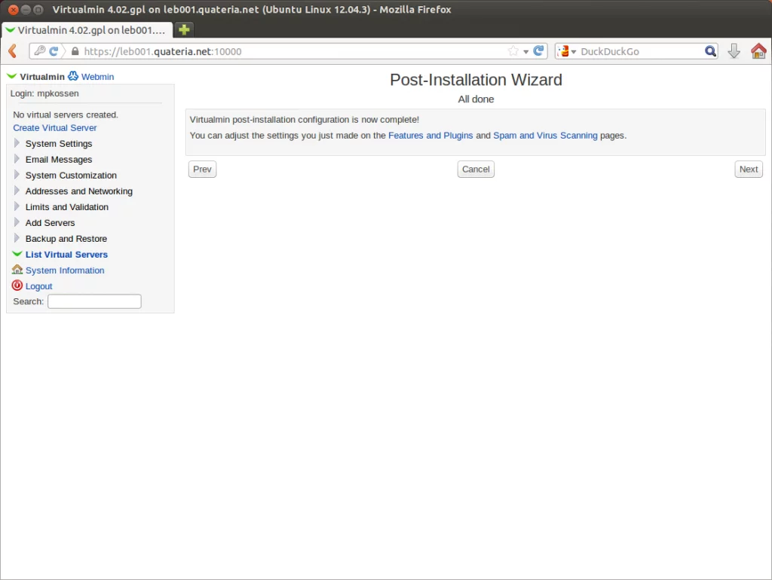Screen dimensions: 772x580
Task: Click the search magnifier icon in the search box
Action: point(710,51)
